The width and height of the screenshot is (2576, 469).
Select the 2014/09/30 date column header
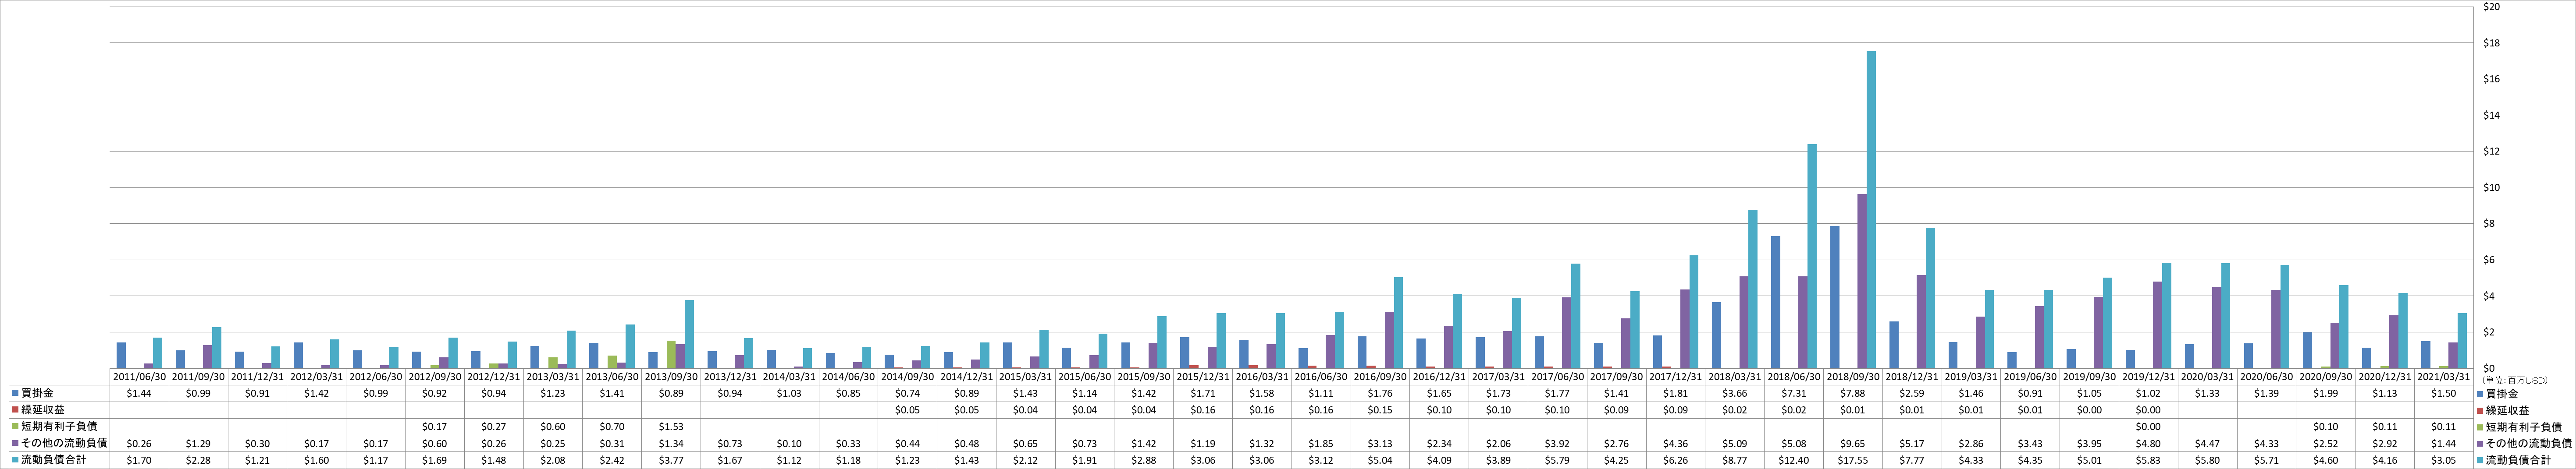[908, 377]
